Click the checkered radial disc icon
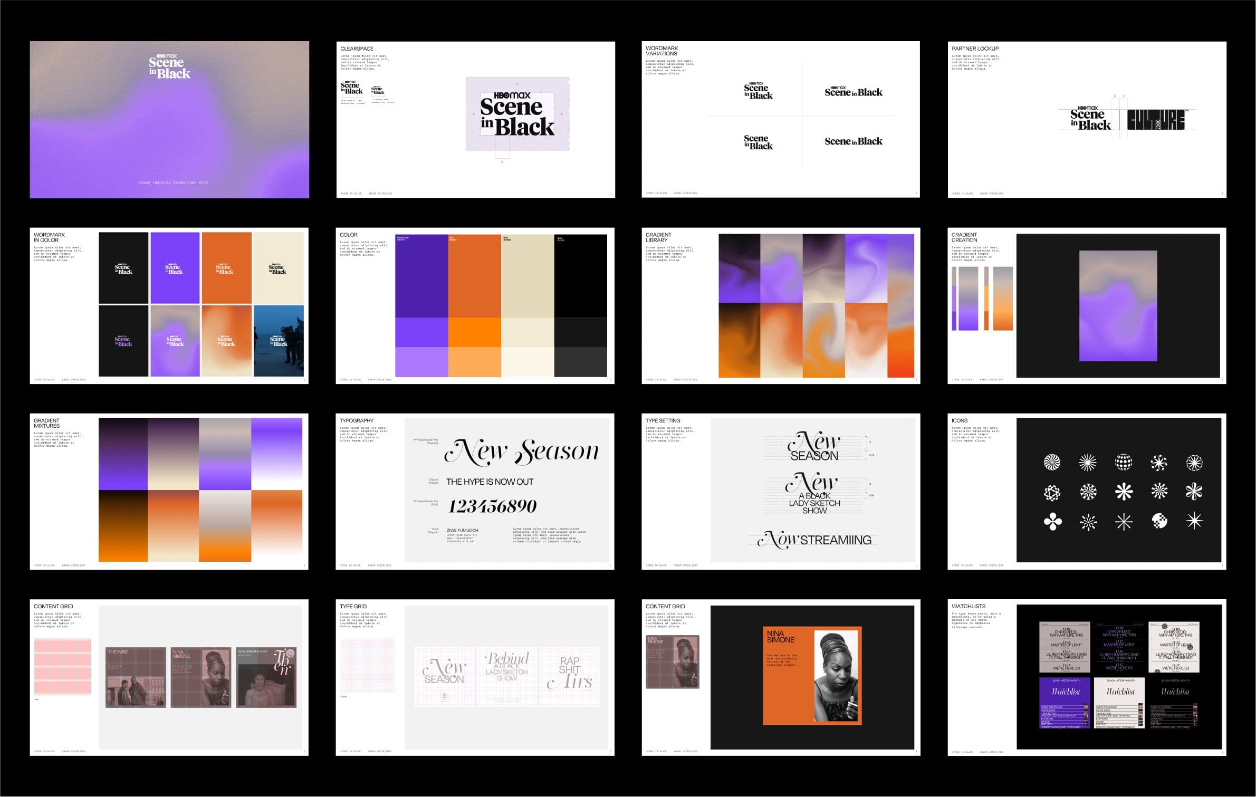The height and width of the screenshot is (797, 1256). [1088, 492]
